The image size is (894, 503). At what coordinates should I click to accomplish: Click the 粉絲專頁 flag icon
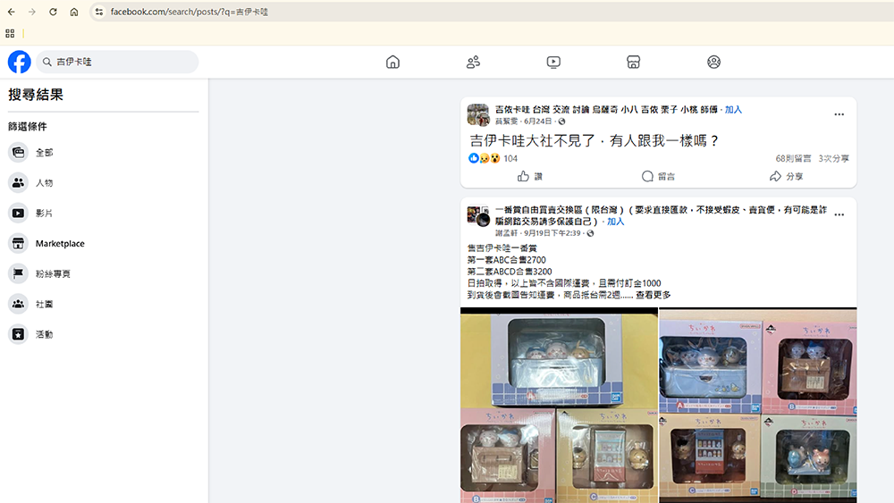pos(18,273)
